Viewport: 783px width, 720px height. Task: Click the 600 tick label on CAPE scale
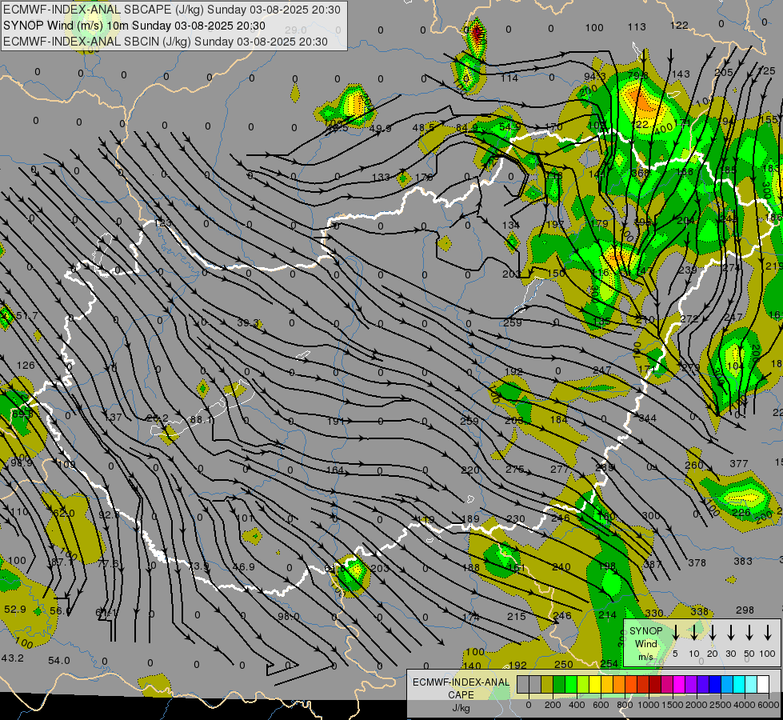pos(601,705)
